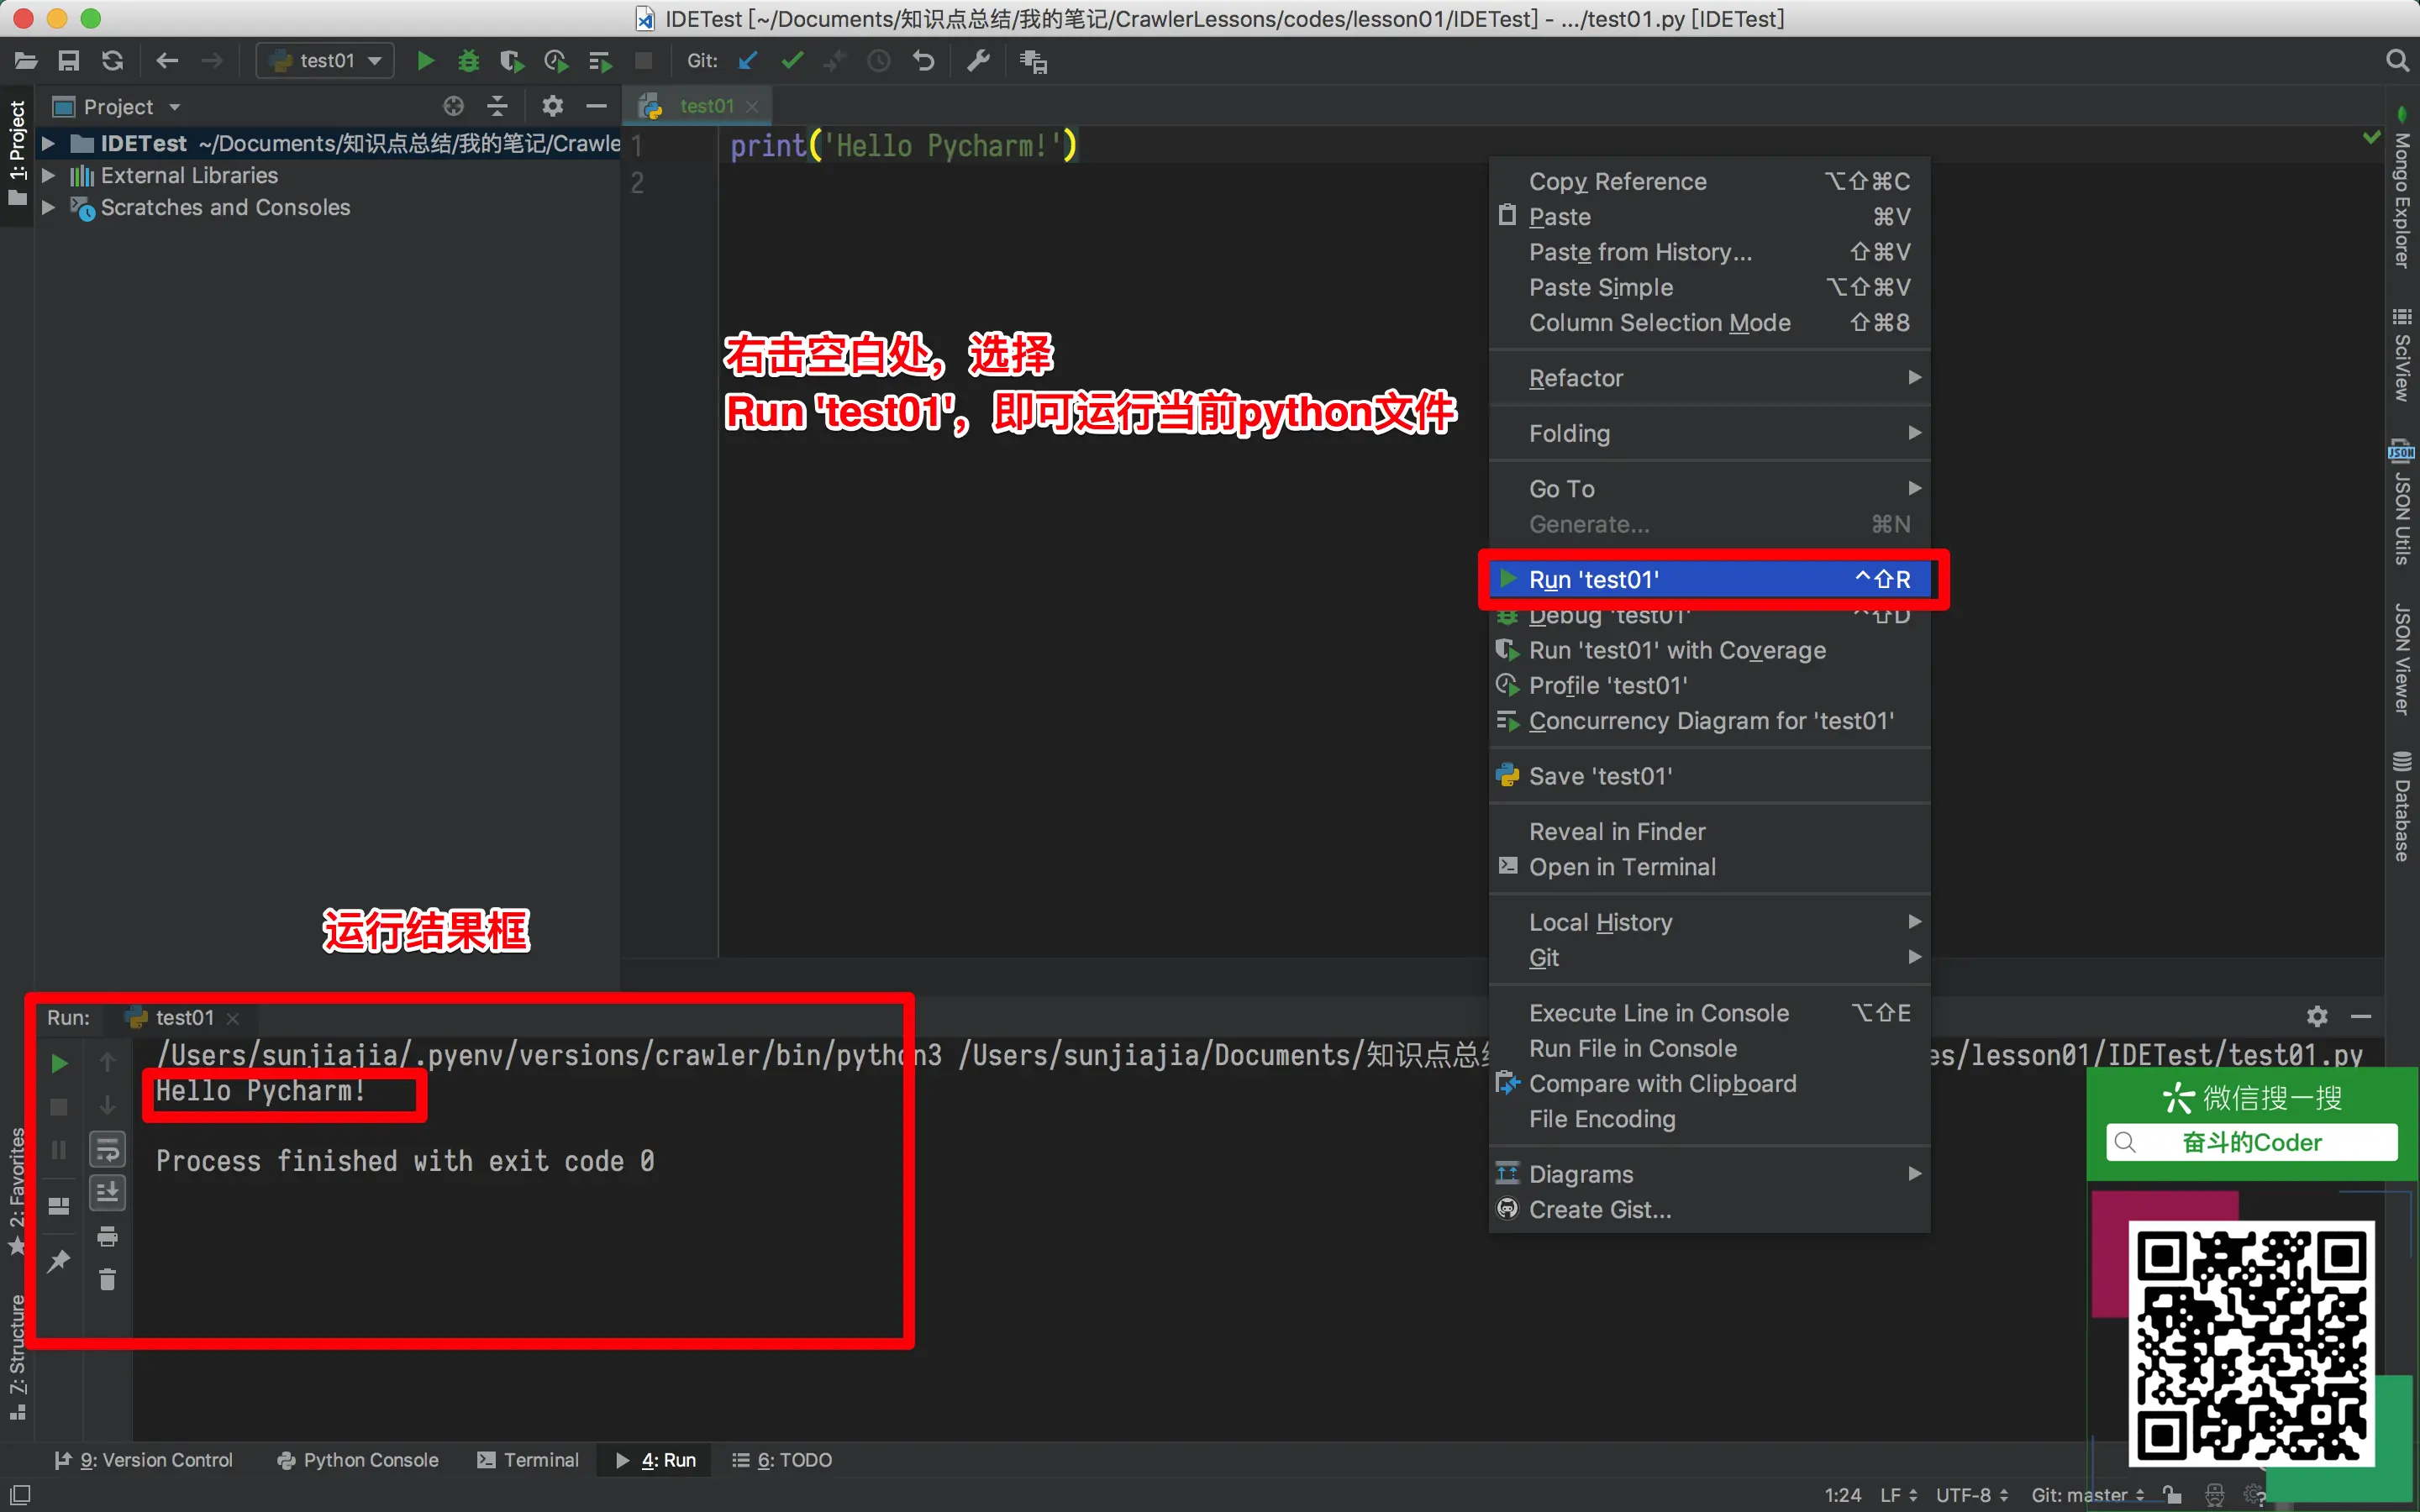Toggle soft-wrap in the Run console

[108, 1150]
